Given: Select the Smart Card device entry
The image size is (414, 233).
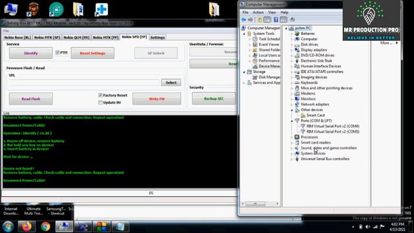Looking at the screenshot, I should [315, 115].
